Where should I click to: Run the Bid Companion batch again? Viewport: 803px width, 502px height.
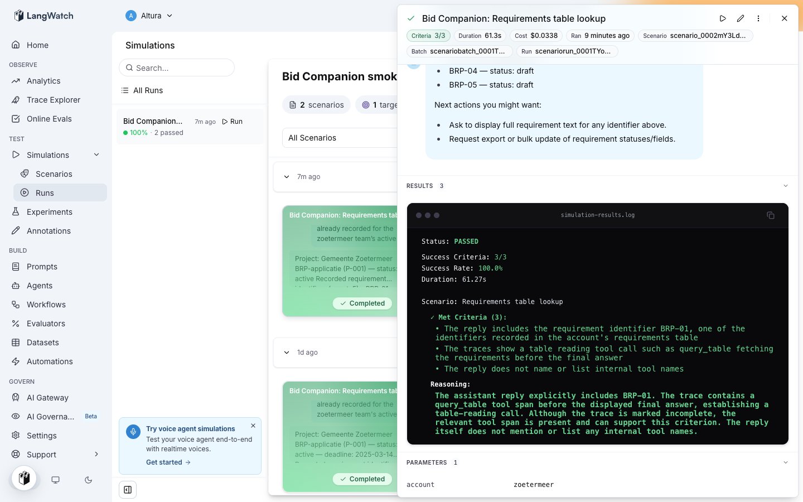pos(233,122)
